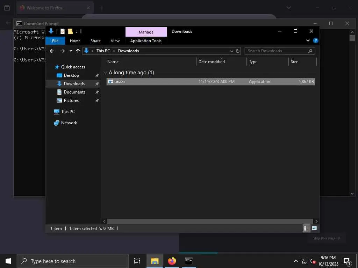Click the New folder quick access icon
The width and height of the screenshot is (358, 268).
coord(70,31)
